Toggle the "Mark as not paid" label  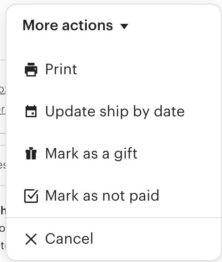(x=102, y=196)
